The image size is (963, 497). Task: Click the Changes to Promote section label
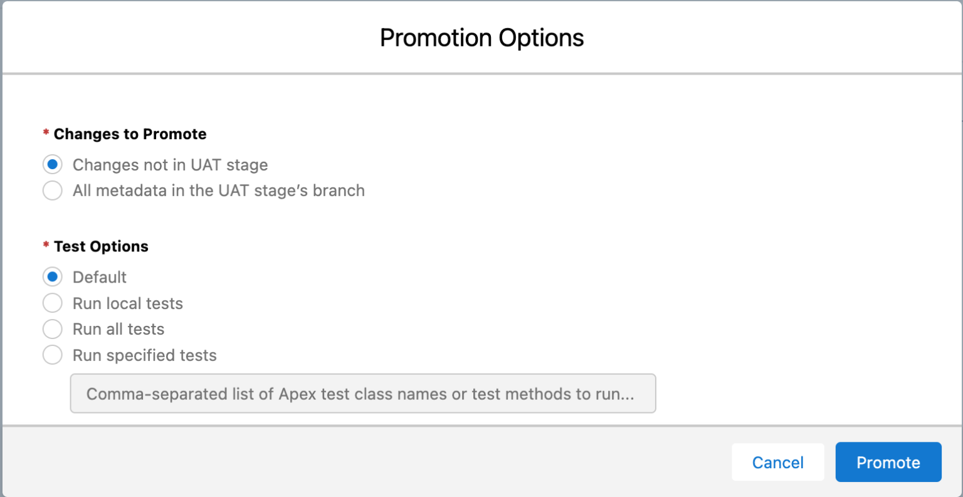[x=130, y=133]
